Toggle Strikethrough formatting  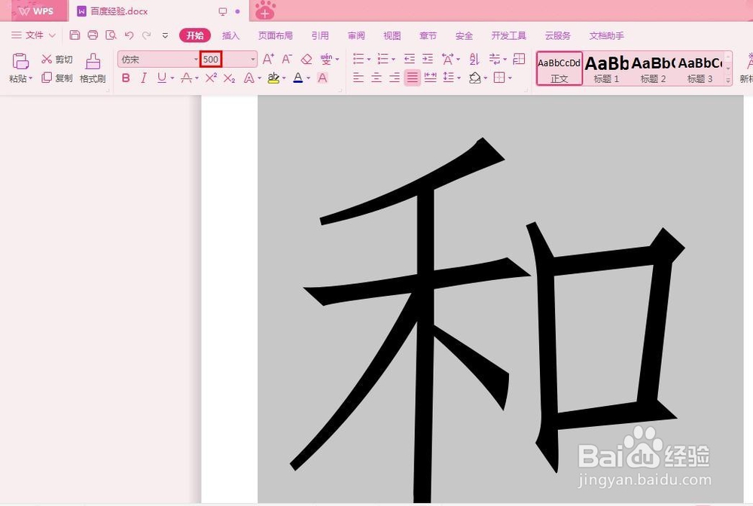[x=186, y=78]
